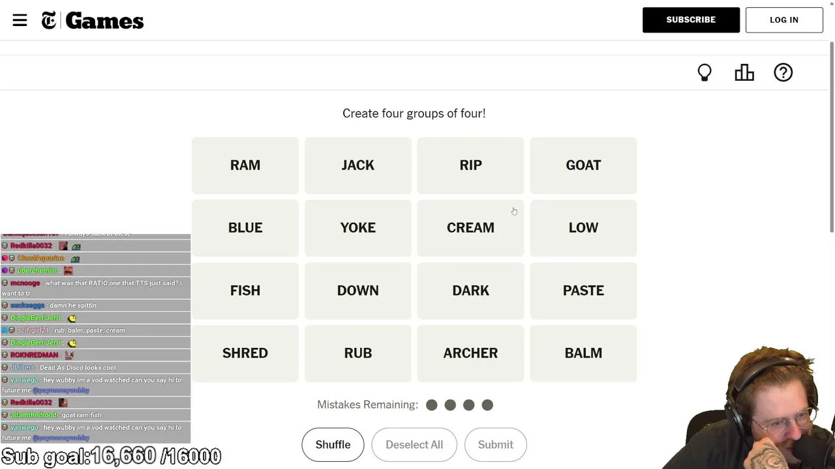This screenshot has width=835, height=469.
Task: Select the GOAT word tile
Action: pyautogui.click(x=583, y=165)
